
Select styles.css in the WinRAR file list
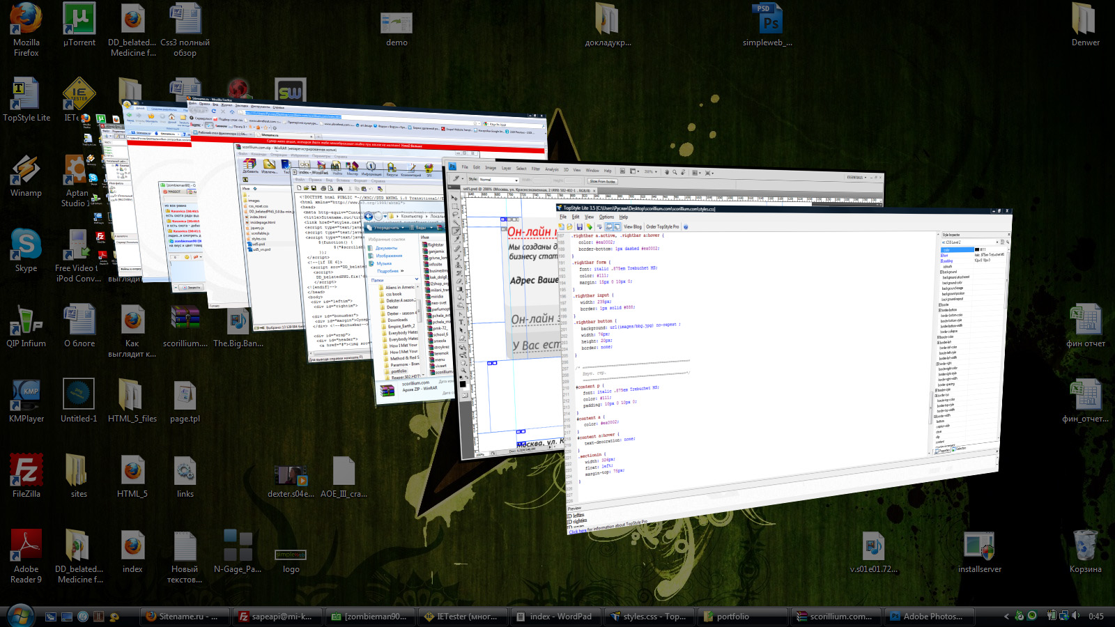point(257,239)
